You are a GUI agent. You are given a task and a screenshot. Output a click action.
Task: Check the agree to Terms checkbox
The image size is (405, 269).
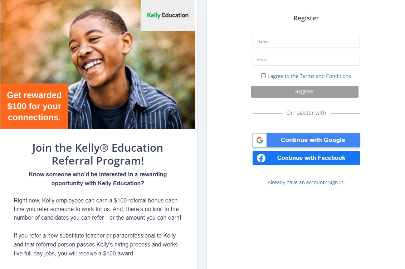pyautogui.click(x=264, y=76)
